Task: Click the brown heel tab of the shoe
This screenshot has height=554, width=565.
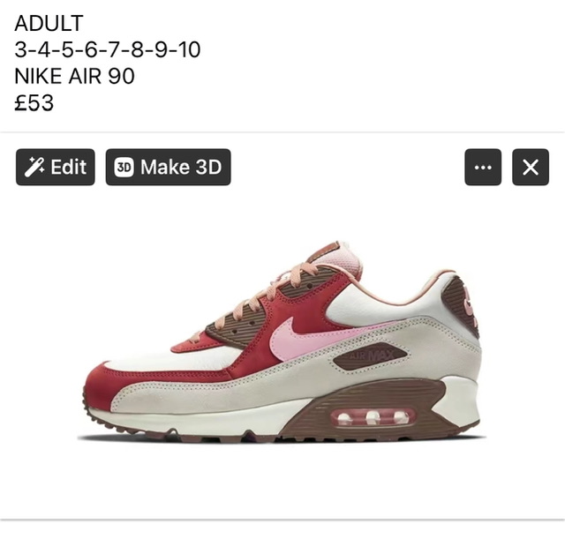Action: (461, 306)
